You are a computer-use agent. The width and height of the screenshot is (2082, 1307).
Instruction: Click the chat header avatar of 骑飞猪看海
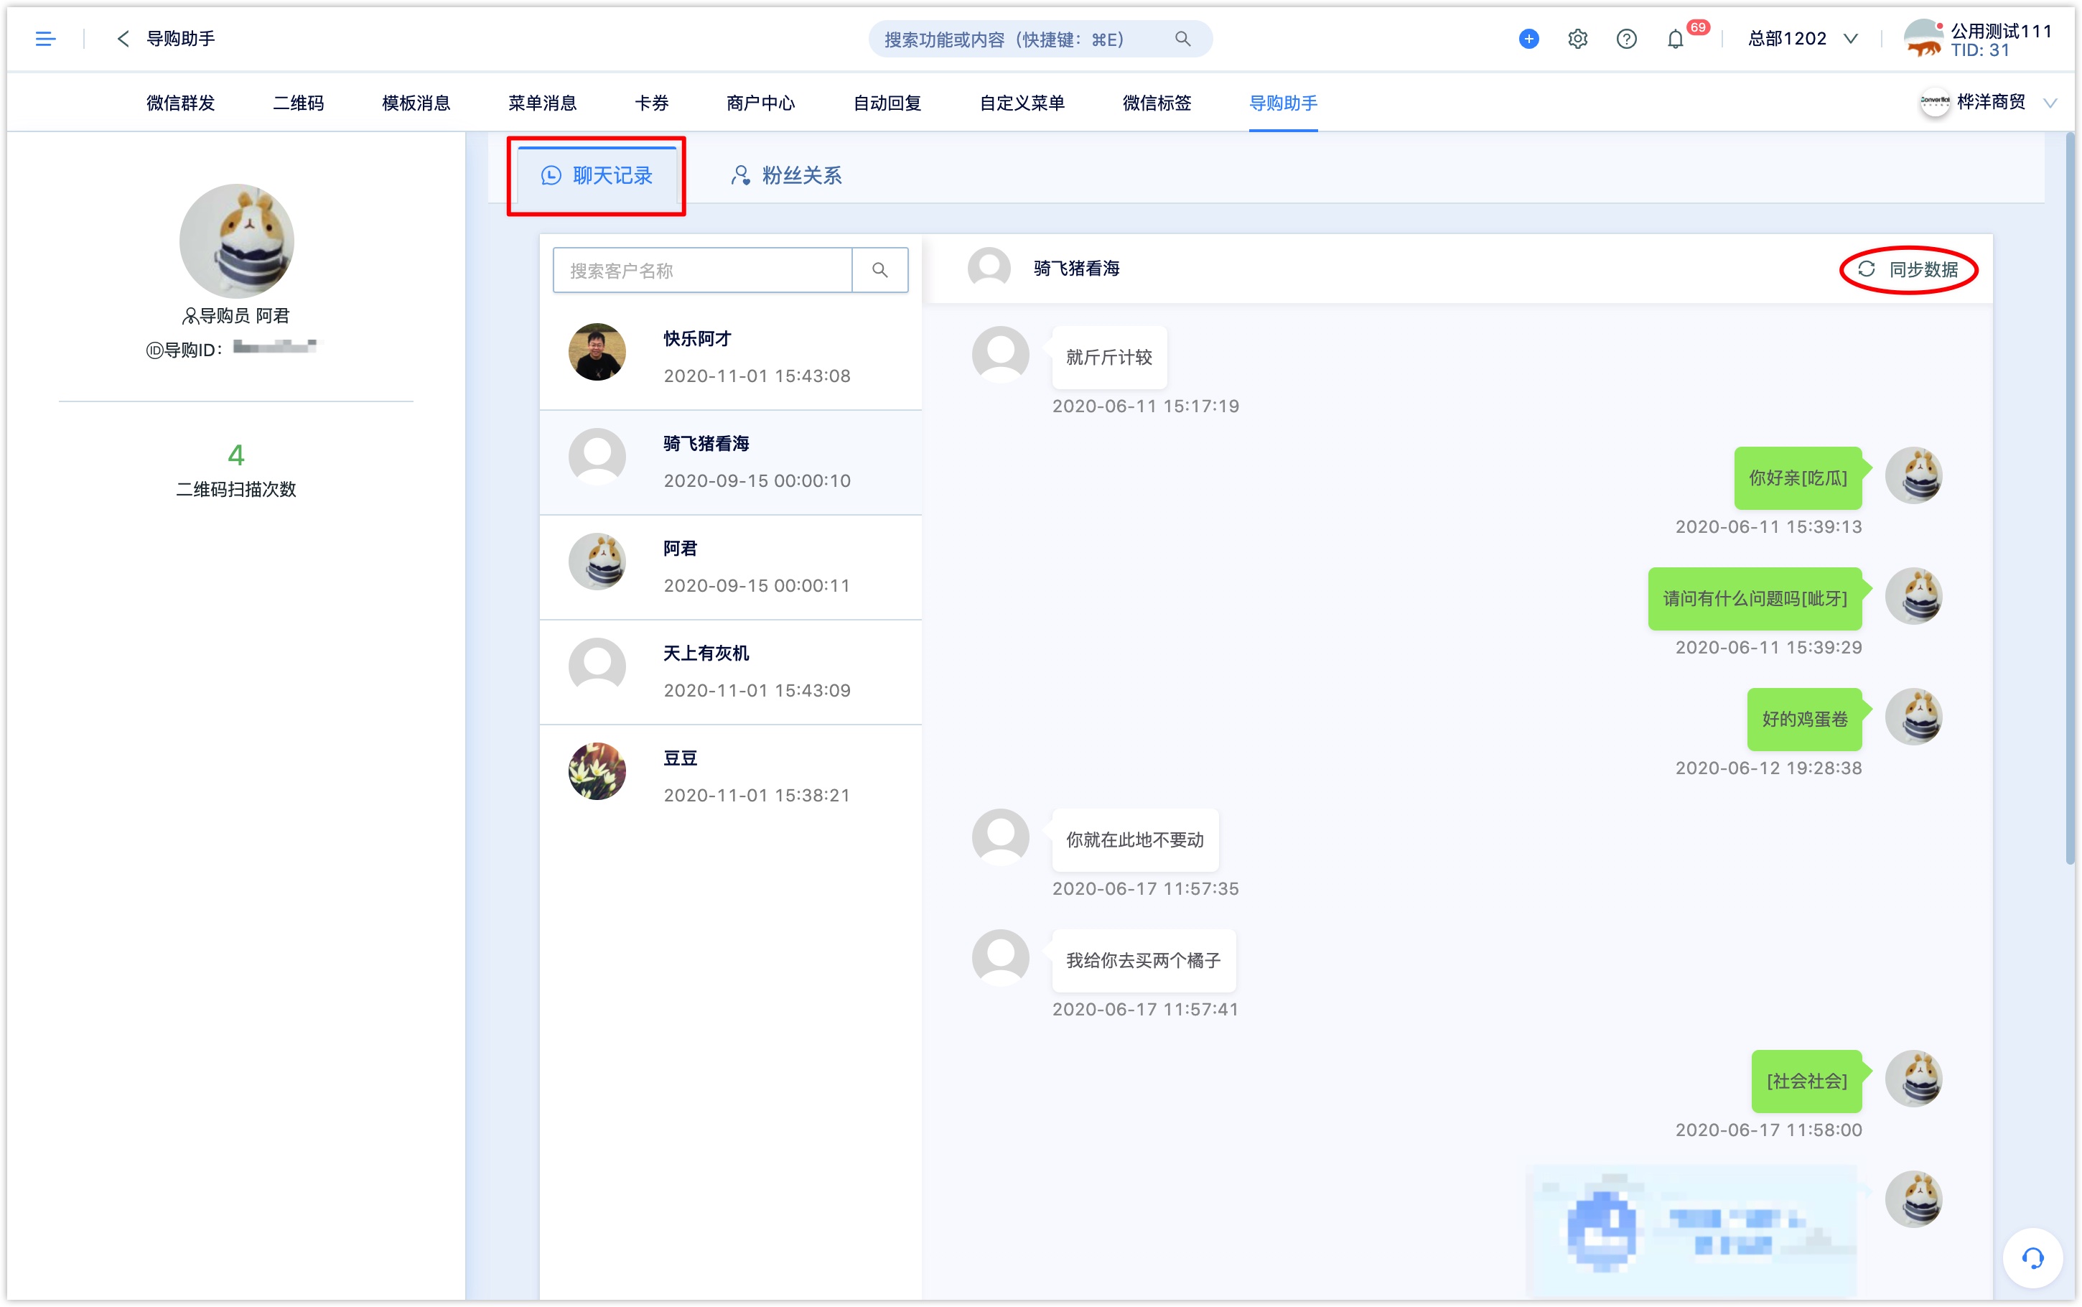[x=989, y=269]
